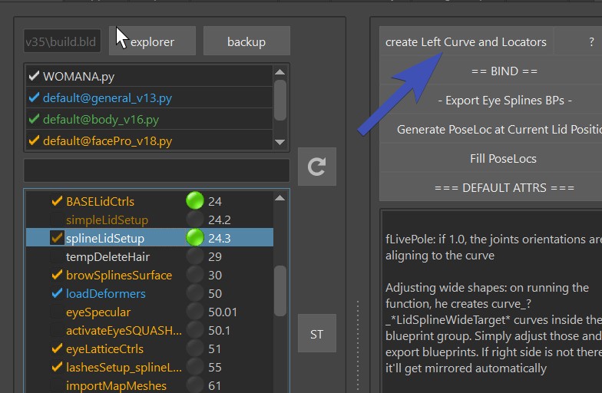Click up arrow of function list scrollbar
602x393 pixels.
[279, 198]
